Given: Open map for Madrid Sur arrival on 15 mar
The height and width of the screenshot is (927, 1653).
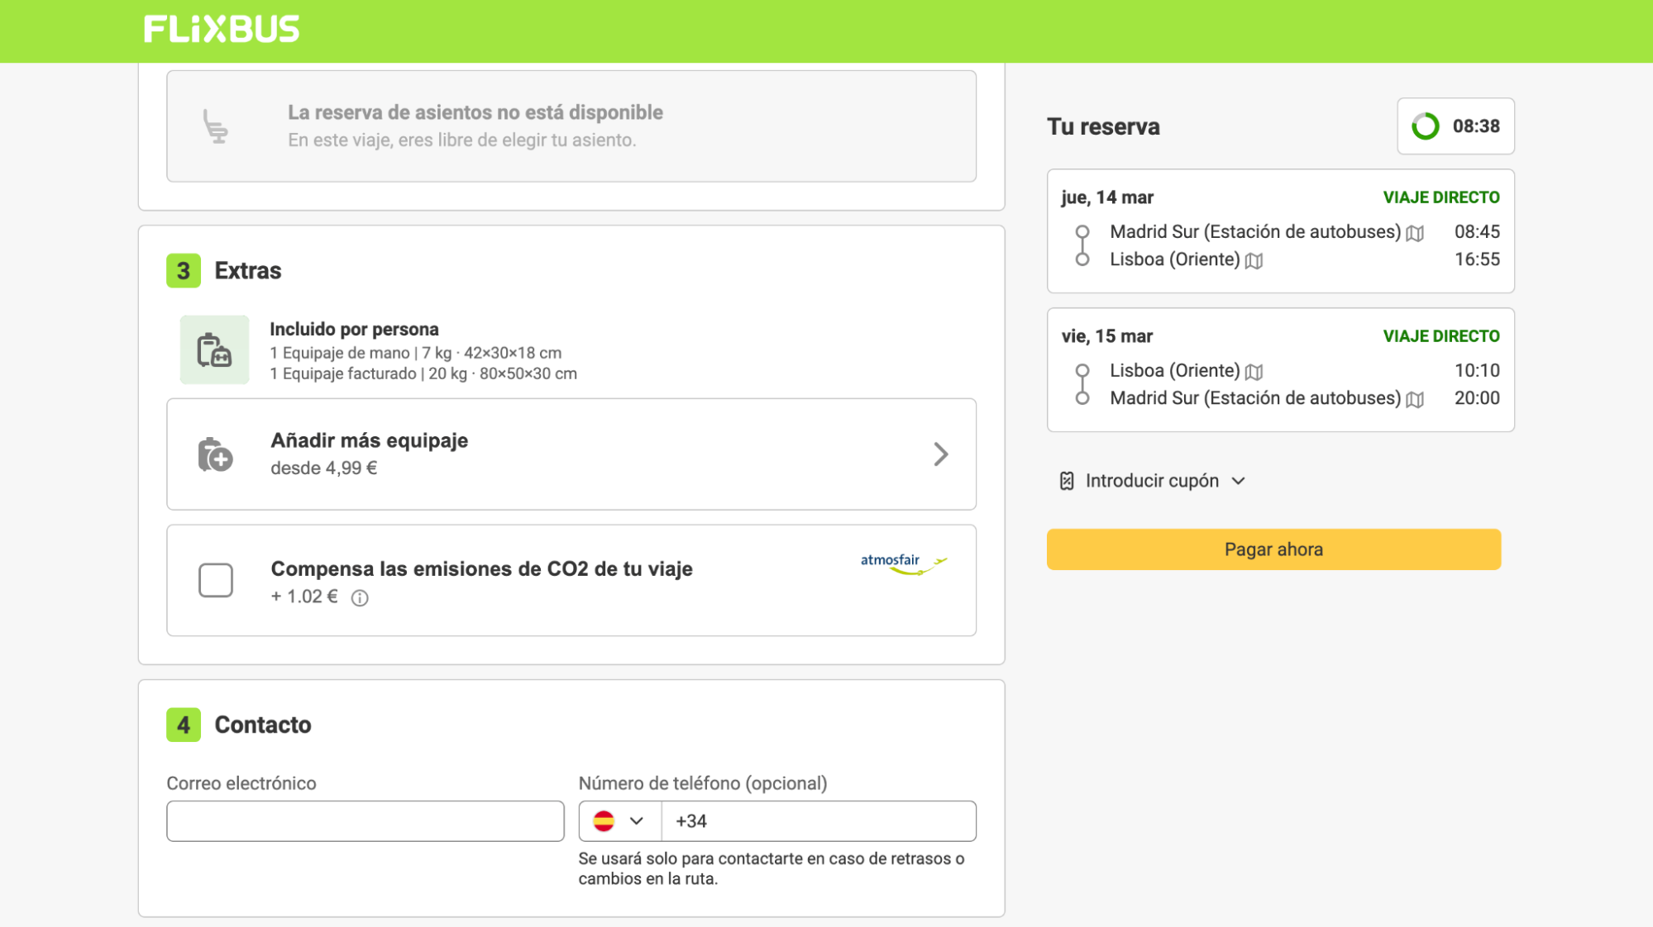Looking at the screenshot, I should [1415, 400].
